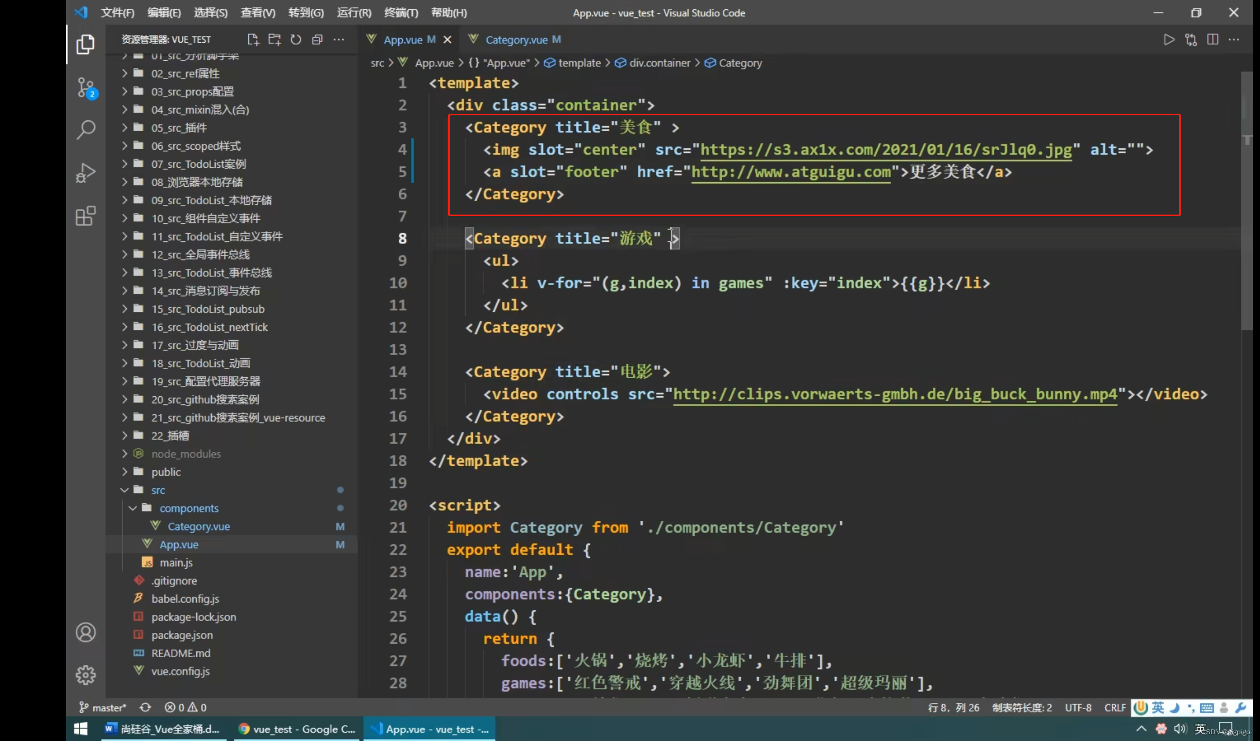Screen dimensions: 1260x741
Task: Switch to Word document in taskbar
Action: tap(163, 729)
